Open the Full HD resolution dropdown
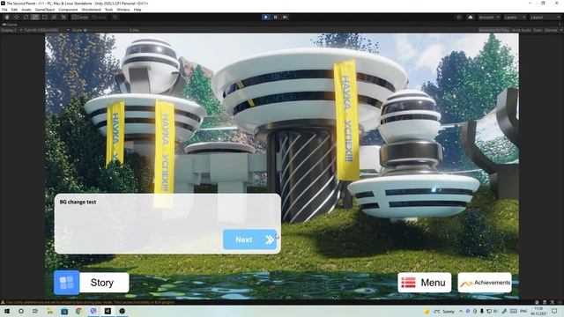The width and height of the screenshot is (564, 317). 46,30
